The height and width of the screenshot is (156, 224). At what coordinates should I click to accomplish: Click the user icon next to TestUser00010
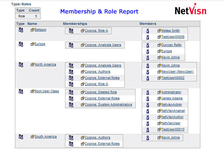[148, 130]
